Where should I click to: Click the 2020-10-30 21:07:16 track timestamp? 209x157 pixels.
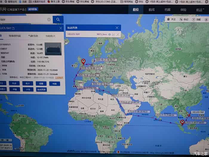pyautogui.click(x=88, y=75)
